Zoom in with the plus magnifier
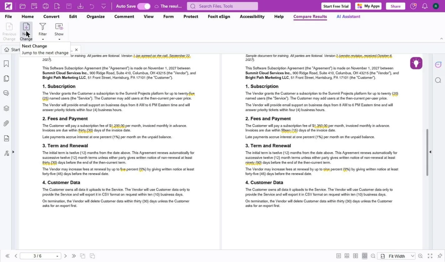 (x=420, y=256)
